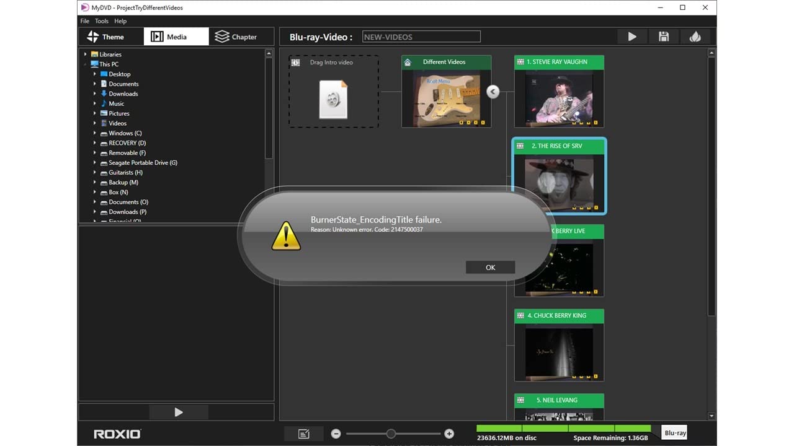Expand the Downloads folder
Image resolution: width=794 pixels, height=446 pixels.
click(94, 94)
